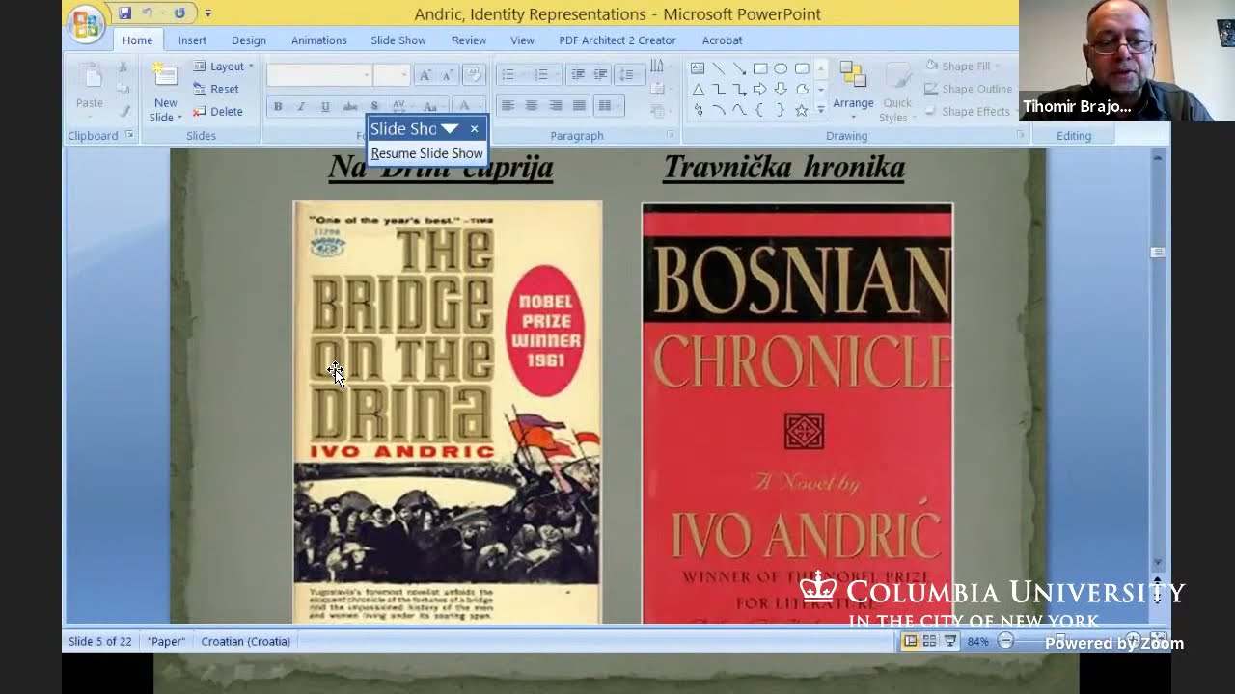The width and height of the screenshot is (1235, 694).
Task: Save the presentation from Quick Access toolbar
Action: pos(124,13)
